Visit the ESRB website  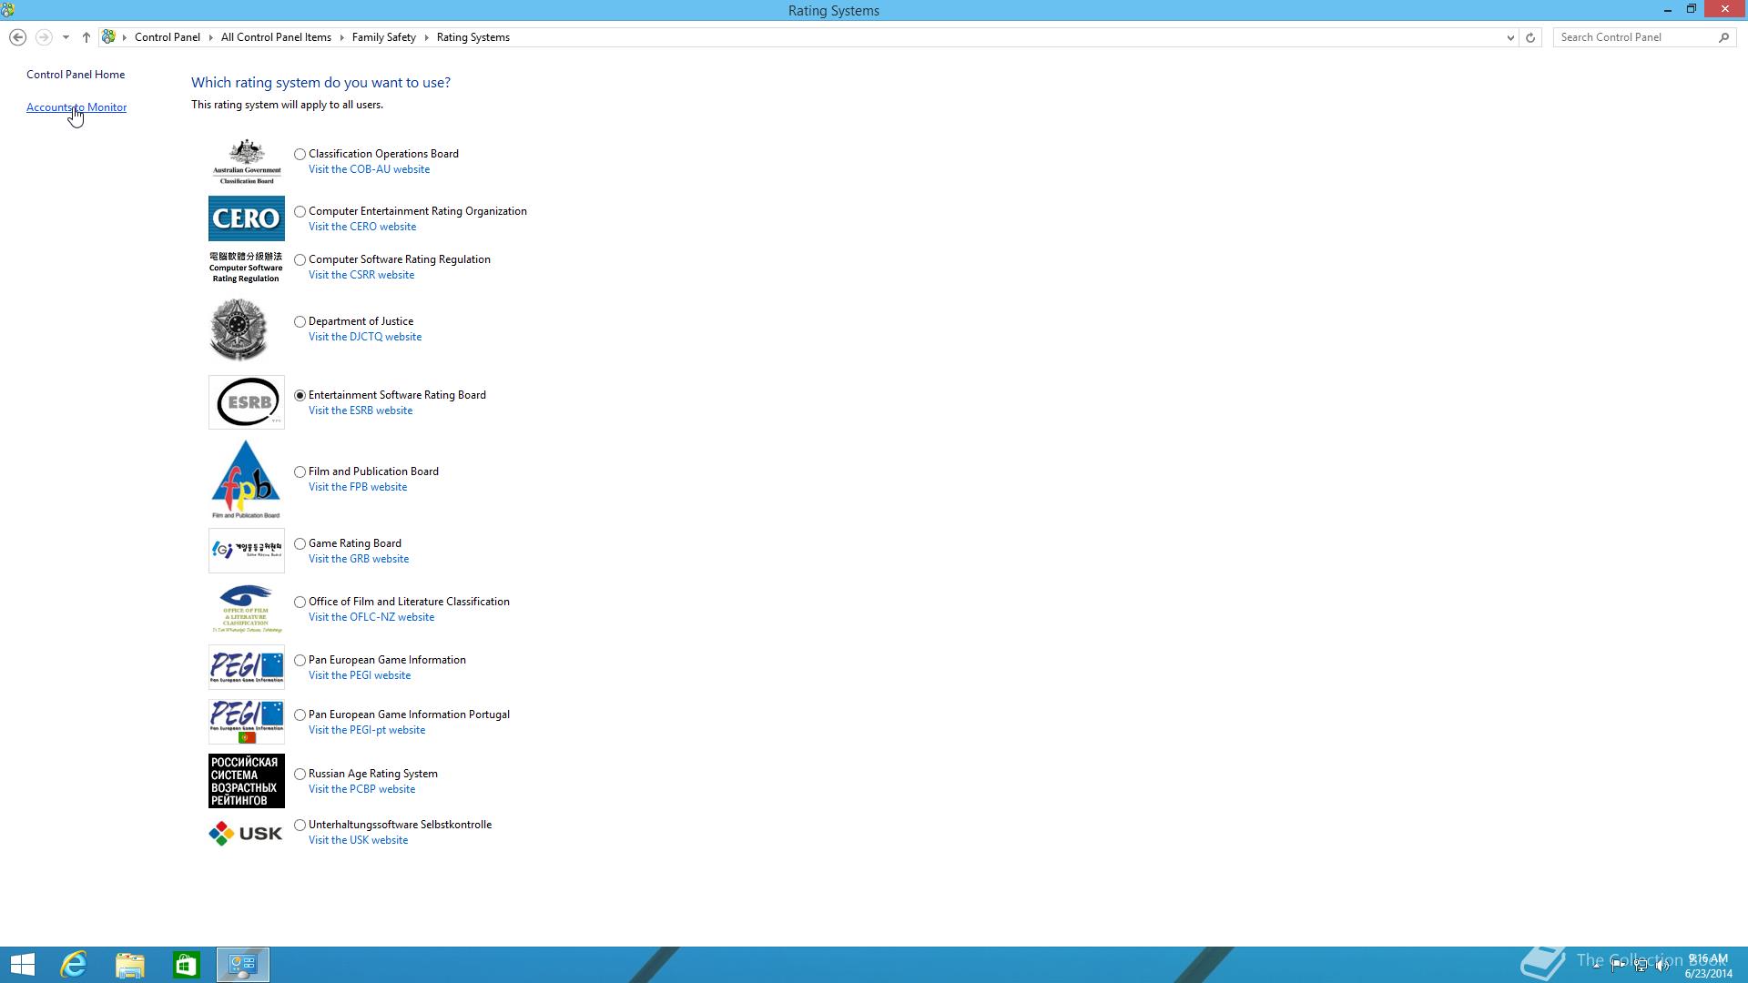pyautogui.click(x=361, y=410)
